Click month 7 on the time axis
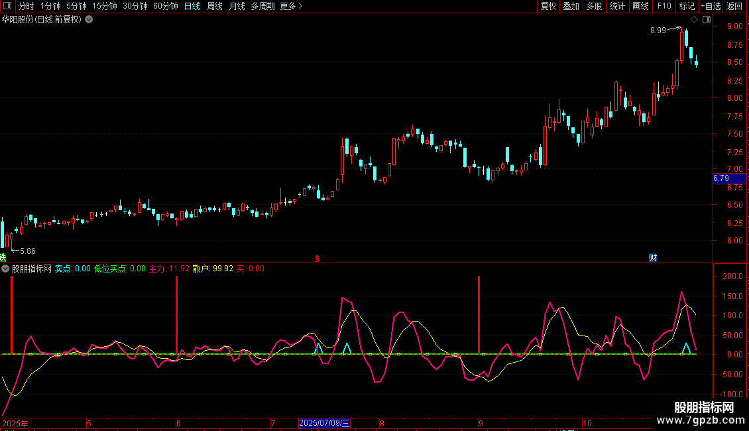Screen dimensions: 749x431 coord(273,423)
